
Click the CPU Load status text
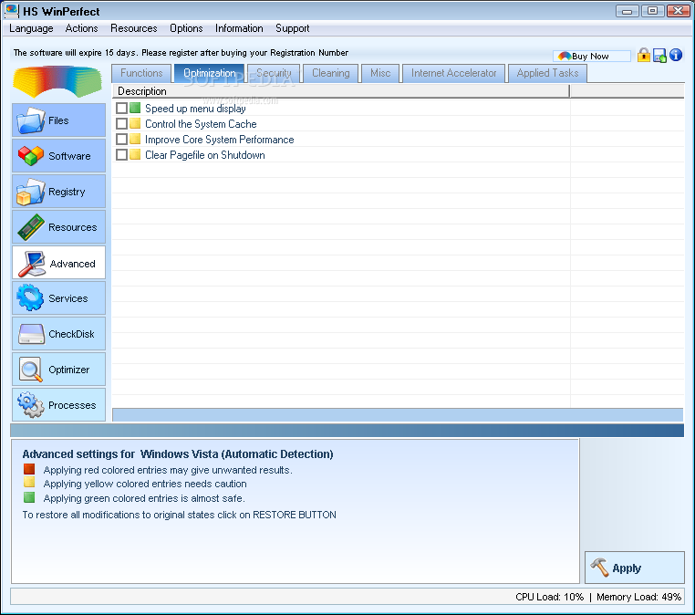coord(550,597)
